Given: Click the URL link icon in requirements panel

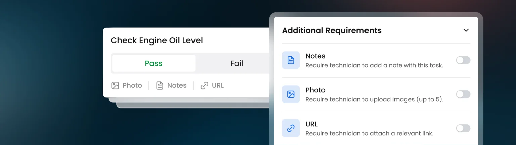Looking at the screenshot, I should tap(291, 128).
